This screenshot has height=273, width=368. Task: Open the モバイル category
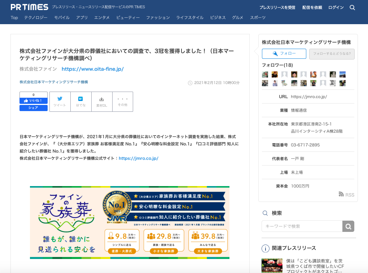[x=62, y=18]
